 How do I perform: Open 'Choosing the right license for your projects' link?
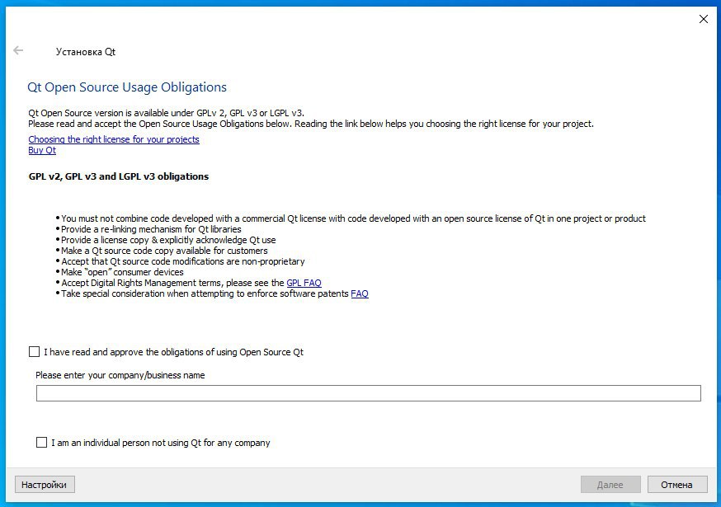(114, 139)
